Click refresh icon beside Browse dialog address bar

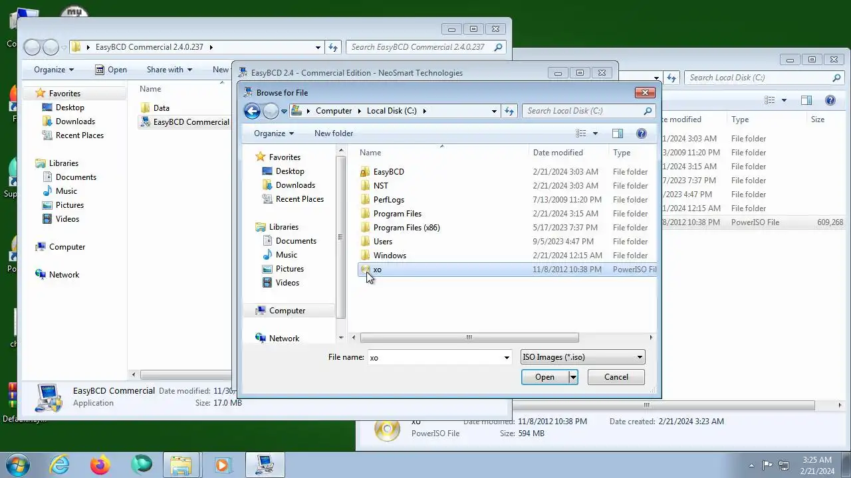[x=509, y=111]
